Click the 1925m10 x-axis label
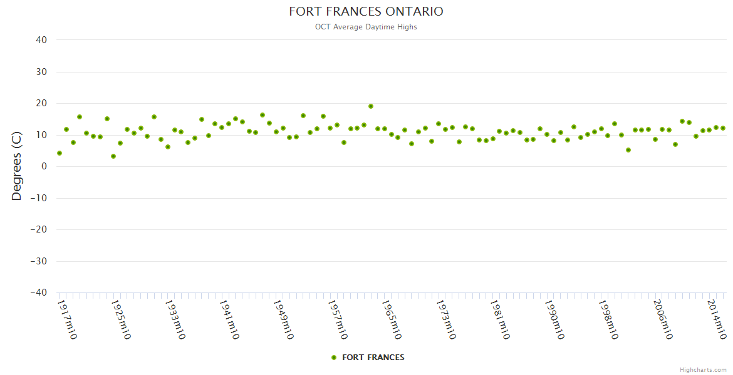Image resolution: width=733 pixels, height=375 pixels. 121,319
